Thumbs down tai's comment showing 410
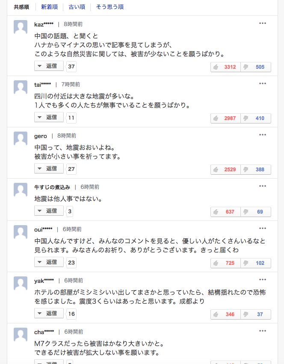 [x=256, y=118]
